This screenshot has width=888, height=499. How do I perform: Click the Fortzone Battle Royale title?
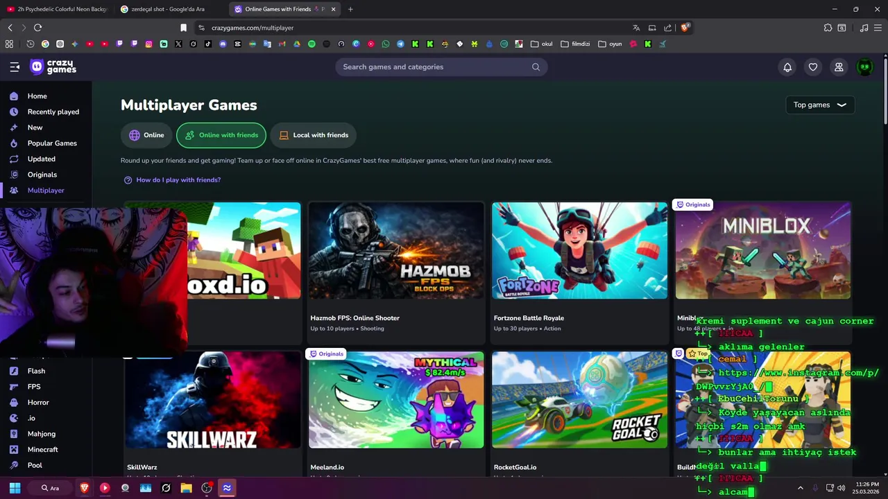(529, 318)
